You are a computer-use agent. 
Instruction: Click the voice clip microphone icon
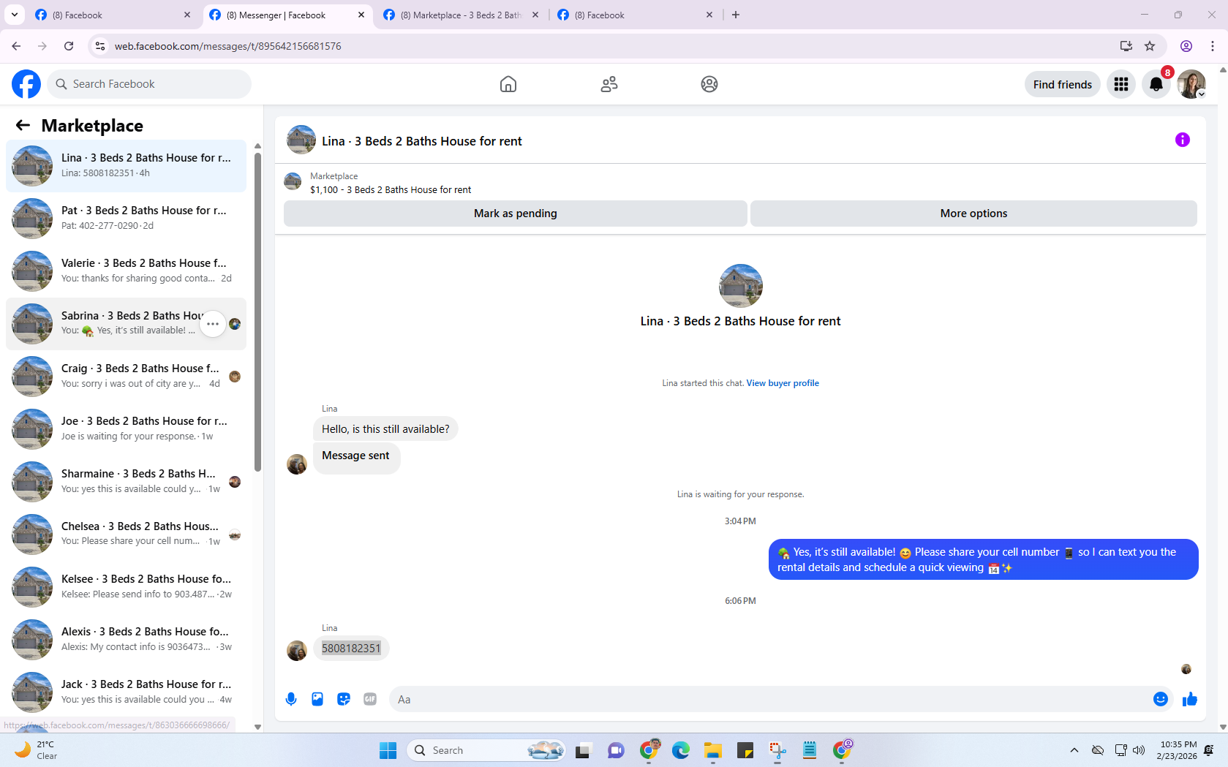[x=291, y=699]
